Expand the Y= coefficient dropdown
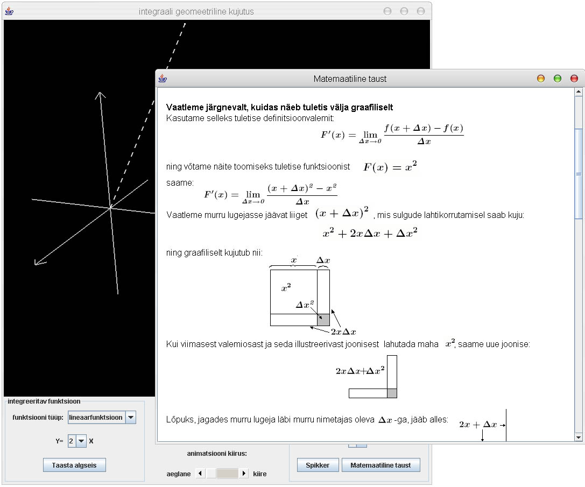Screen dimensions: 585x487 pyautogui.click(x=81, y=441)
